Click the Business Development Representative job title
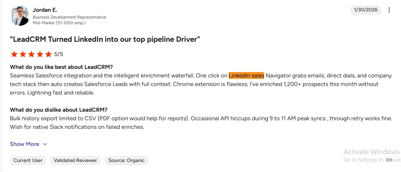Screen dimensions: 401x172 tap(69, 17)
